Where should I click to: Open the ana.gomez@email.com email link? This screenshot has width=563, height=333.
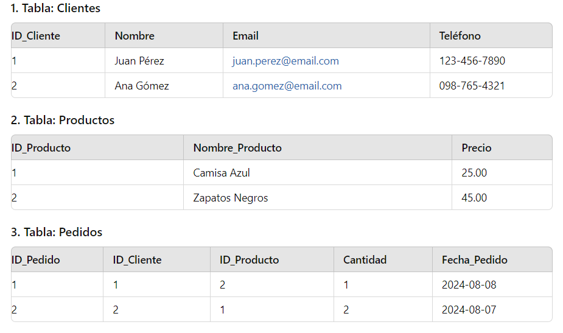(x=287, y=86)
